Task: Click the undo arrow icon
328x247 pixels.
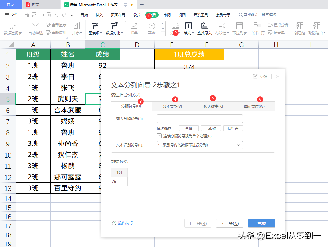Action: click(57, 15)
